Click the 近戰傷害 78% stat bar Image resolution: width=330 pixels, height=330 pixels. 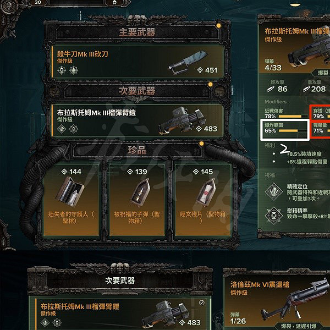tap(293, 117)
